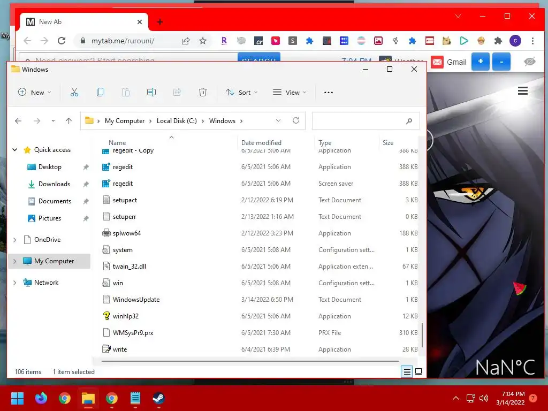Viewport: 548px width, 411px height.
Task: Click the search magnifier in Explorer
Action: point(409,121)
